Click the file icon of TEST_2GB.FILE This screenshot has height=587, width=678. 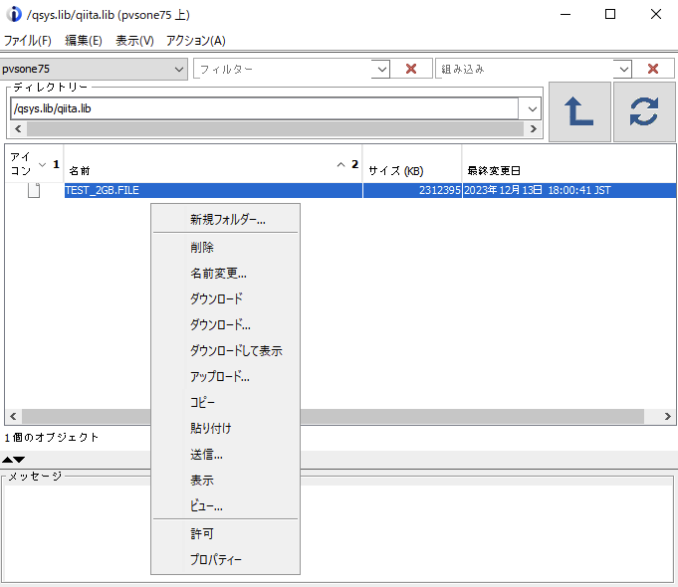tap(34, 190)
